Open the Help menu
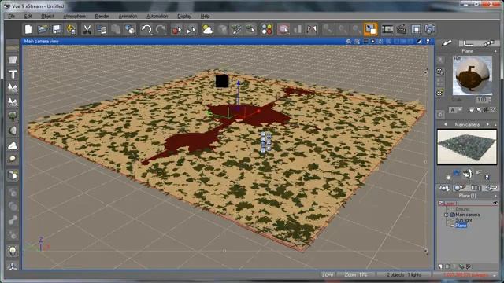The image size is (504, 283). [205, 16]
